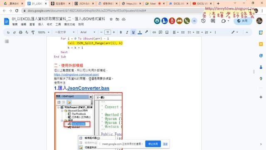The width and height of the screenshot is (266, 150).
Task: Open Maps in the side panel
Action: point(261,79)
